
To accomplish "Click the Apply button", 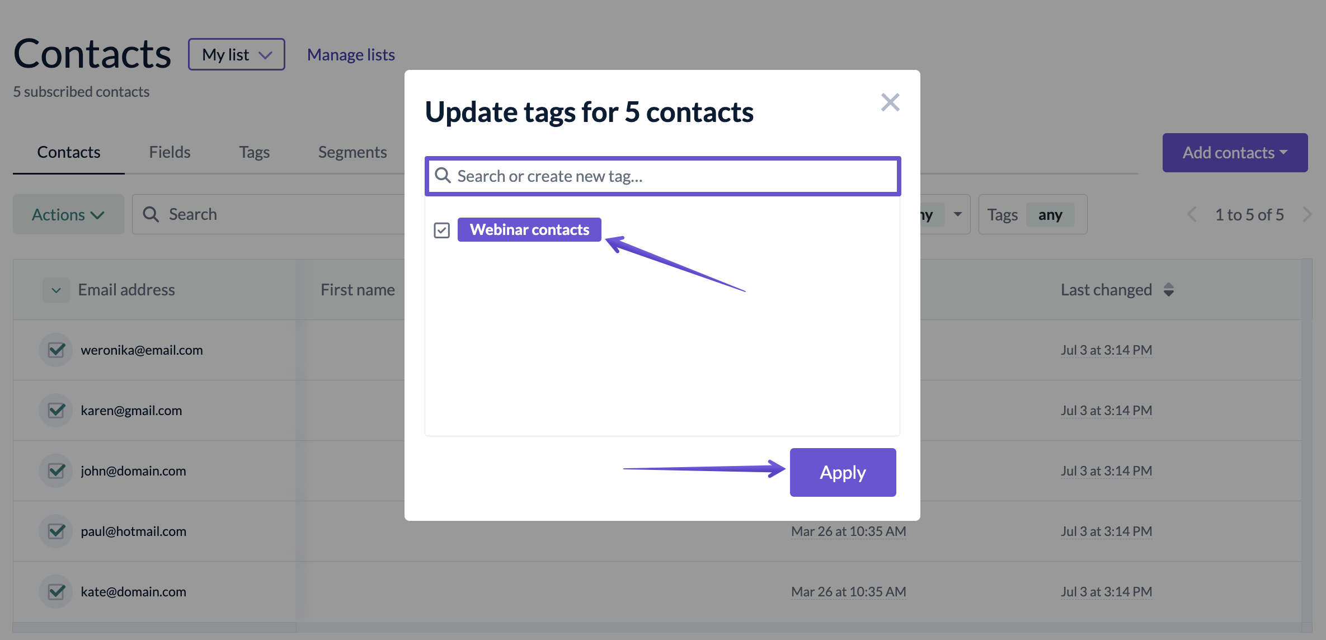I will 843,472.
